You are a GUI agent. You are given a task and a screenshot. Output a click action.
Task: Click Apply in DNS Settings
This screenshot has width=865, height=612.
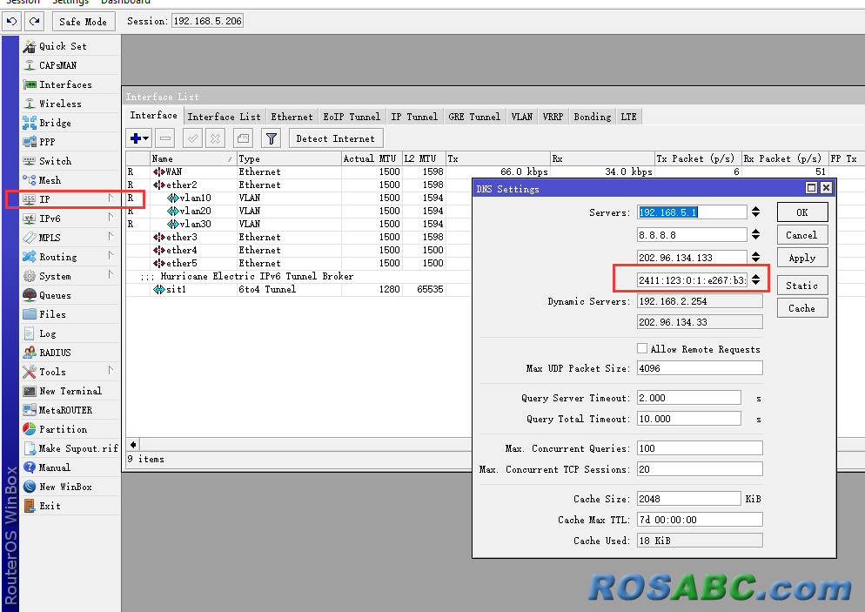[802, 258]
